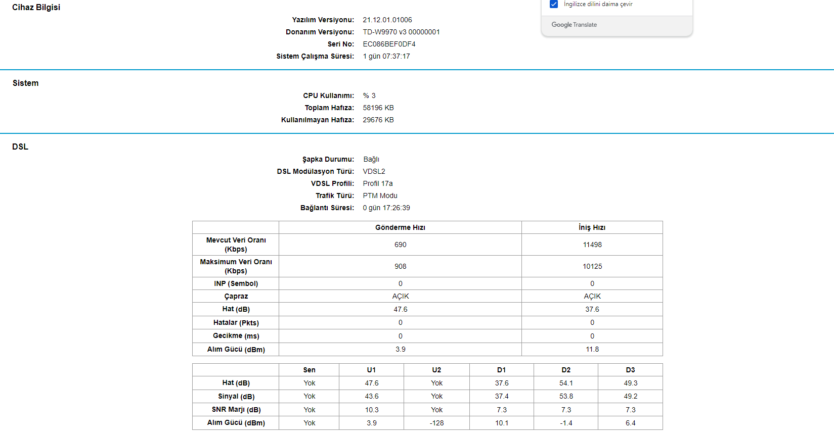
Task: Select D2 line attenuation value 54.1
Action: 566,383
